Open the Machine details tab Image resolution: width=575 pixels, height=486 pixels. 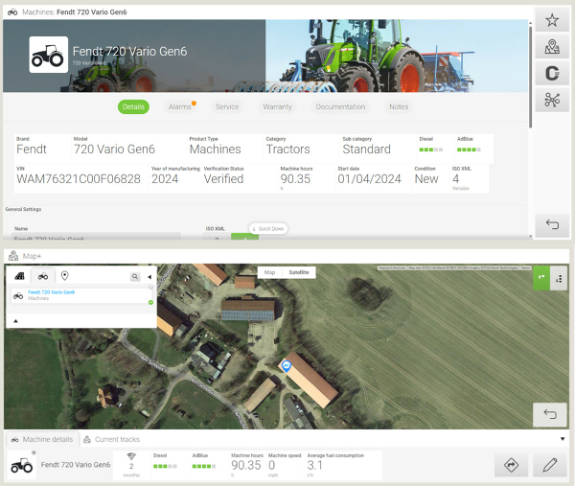click(42, 439)
